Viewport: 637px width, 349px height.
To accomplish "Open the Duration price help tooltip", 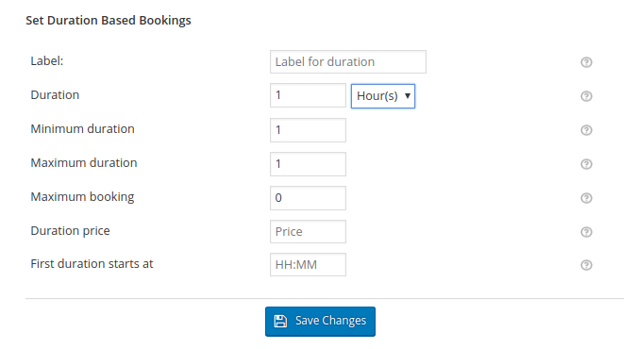I will tap(586, 232).
